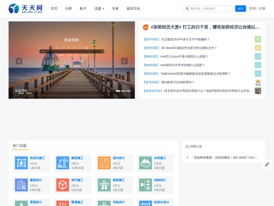Select the 路桥施工 road icon
Viewport: 274px width, 206px height.
(x=104, y=185)
